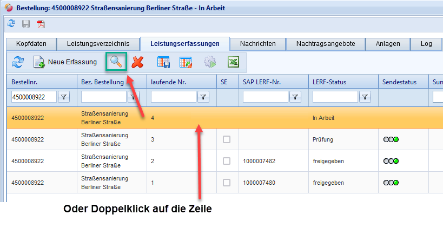Refresh the Leistungserfassungen list

point(18,62)
